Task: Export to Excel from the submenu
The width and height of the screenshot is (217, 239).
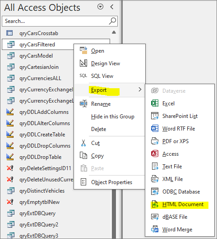Action: pos(180,104)
